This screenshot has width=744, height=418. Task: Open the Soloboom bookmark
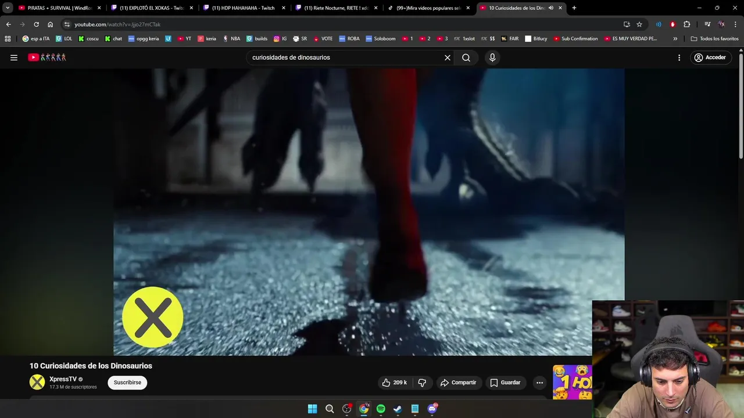coord(381,39)
